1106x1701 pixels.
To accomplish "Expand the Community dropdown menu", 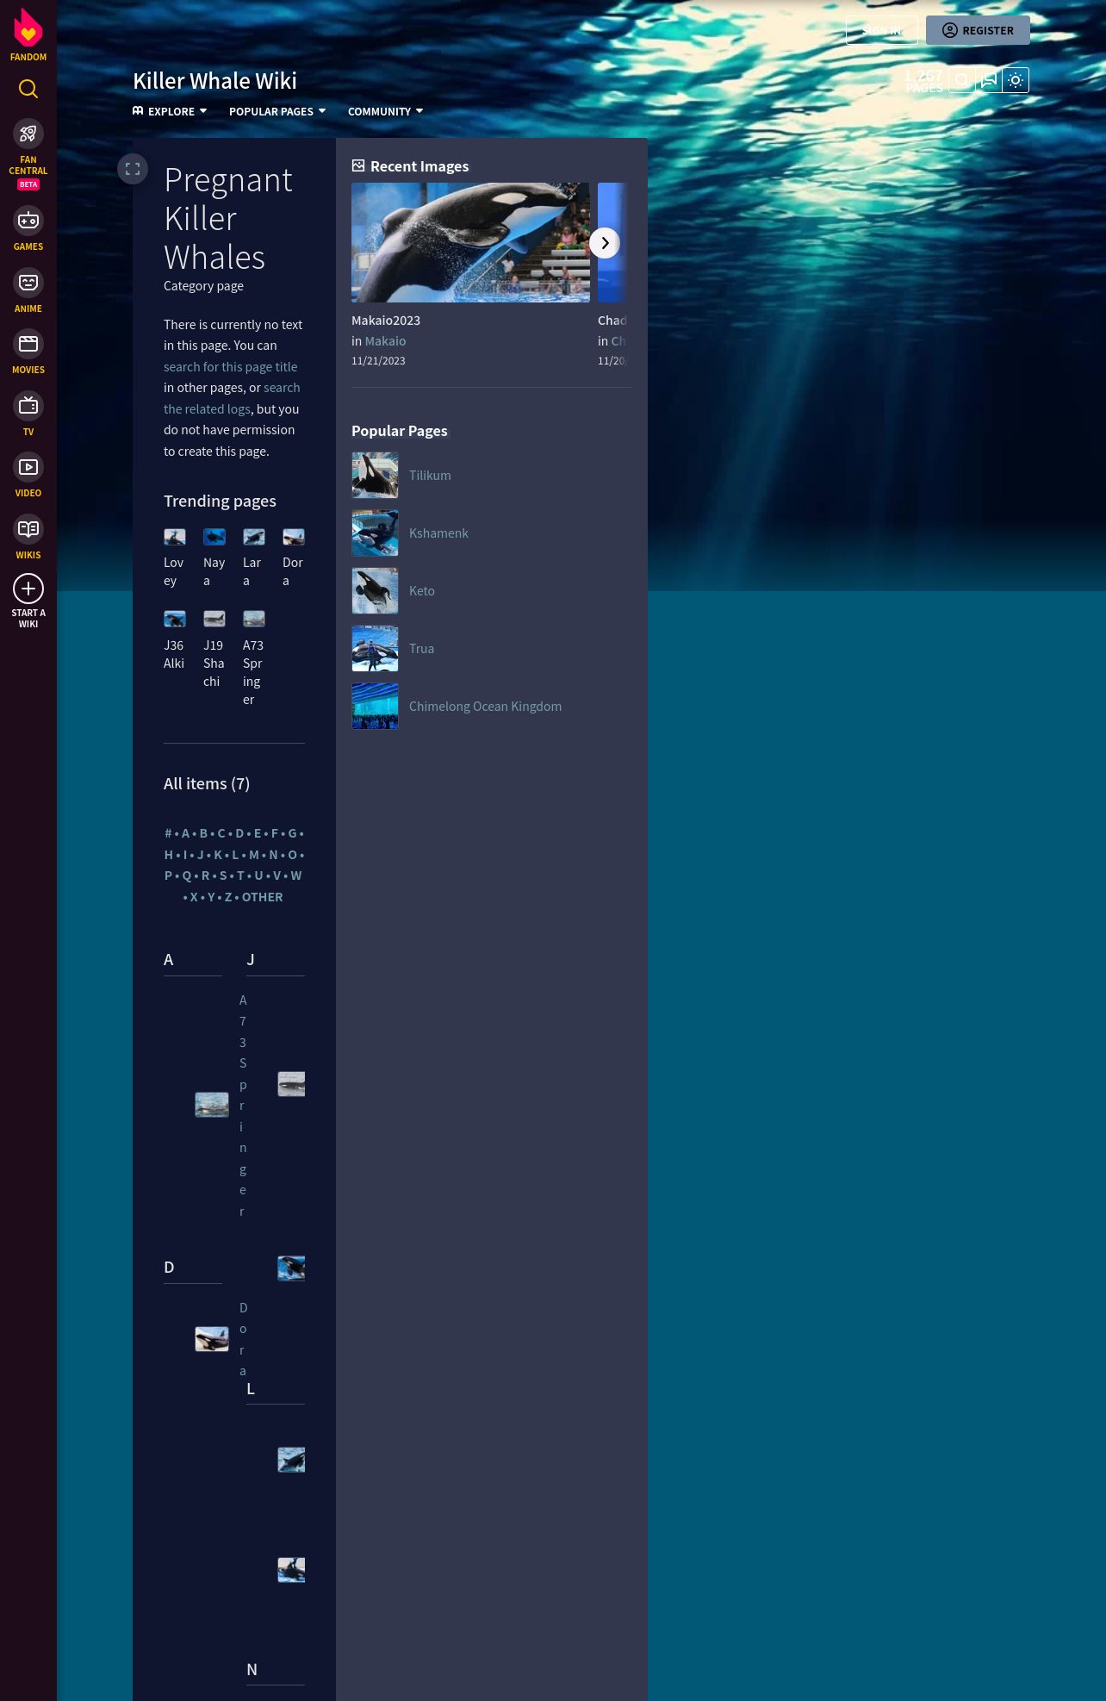I will coord(385,111).
